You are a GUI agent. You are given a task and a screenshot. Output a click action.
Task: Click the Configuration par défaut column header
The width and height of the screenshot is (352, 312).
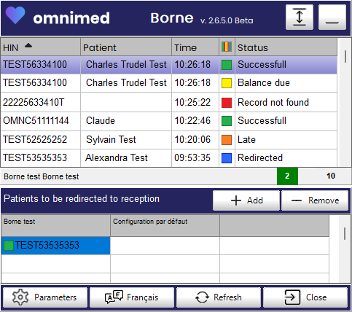tap(165, 225)
